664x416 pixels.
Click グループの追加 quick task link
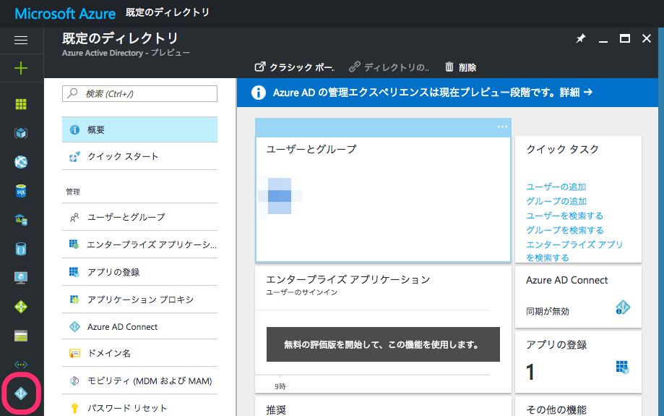pyautogui.click(x=556, y=201)
